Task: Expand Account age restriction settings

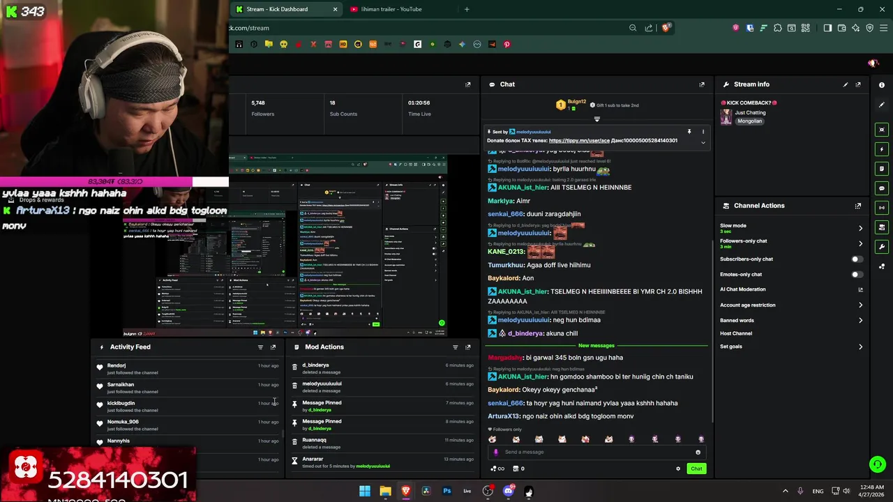Action: point(860,305)
